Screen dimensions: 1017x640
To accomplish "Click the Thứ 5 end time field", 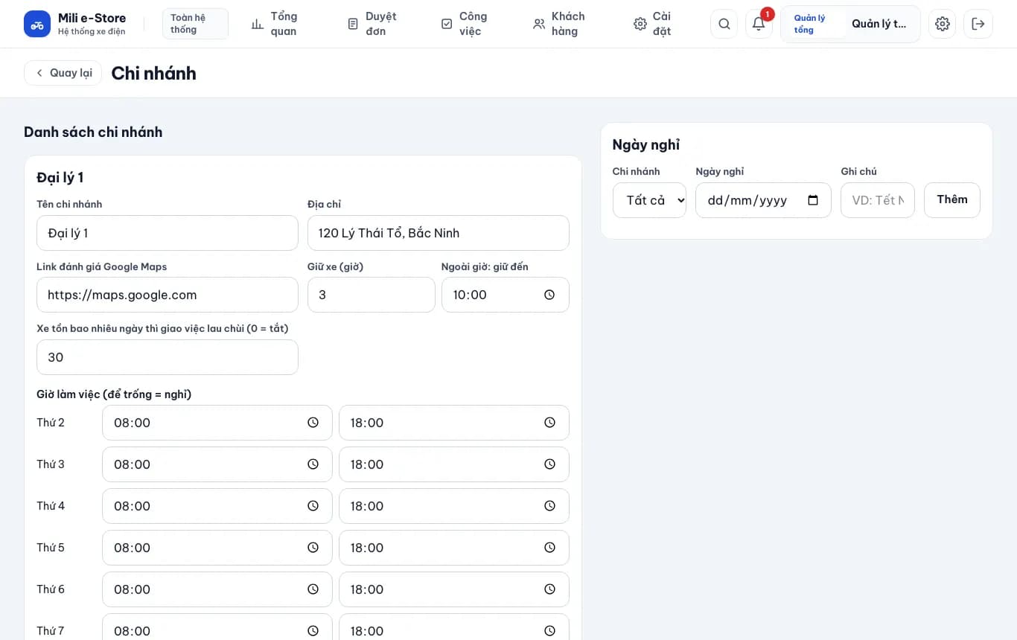I will click(x=454, y=548).
